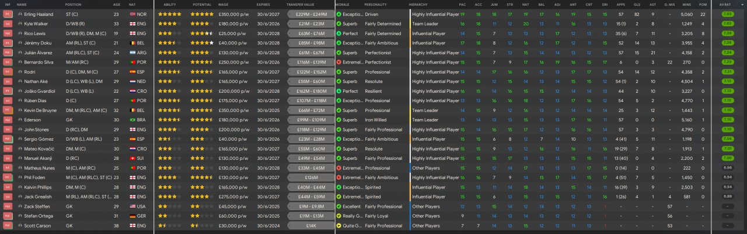
Task: Click the red morale icon for Phil Foden
Action: tap(339, 177)
